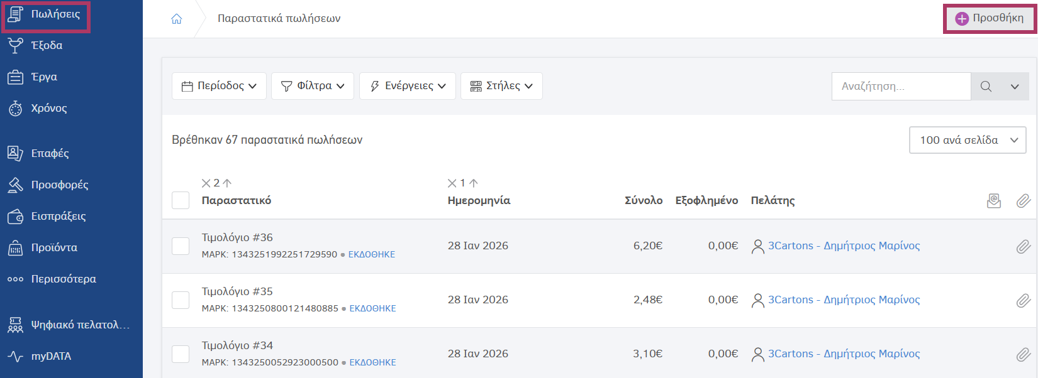Click MARK number 1343250052923000500
This screenshot has height=378, width=1038.
(x=285, y=362)
